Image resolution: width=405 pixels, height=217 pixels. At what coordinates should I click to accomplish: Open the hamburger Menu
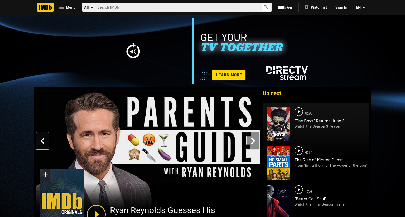[67, 7]
